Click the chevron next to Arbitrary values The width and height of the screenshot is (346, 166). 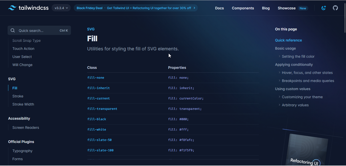tap(279, 105)
